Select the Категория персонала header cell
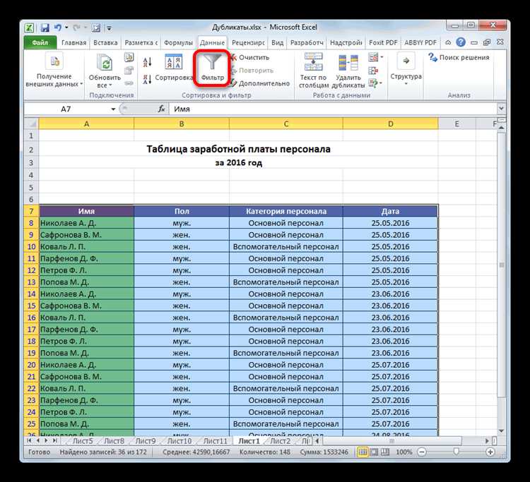Screen dimensions: 530x482 point(286,211)
